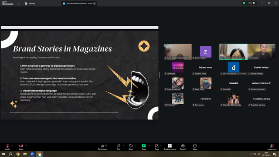Open Windows taskbar search
The width and height of the screenshot is (279, 157).
(10, 154)
